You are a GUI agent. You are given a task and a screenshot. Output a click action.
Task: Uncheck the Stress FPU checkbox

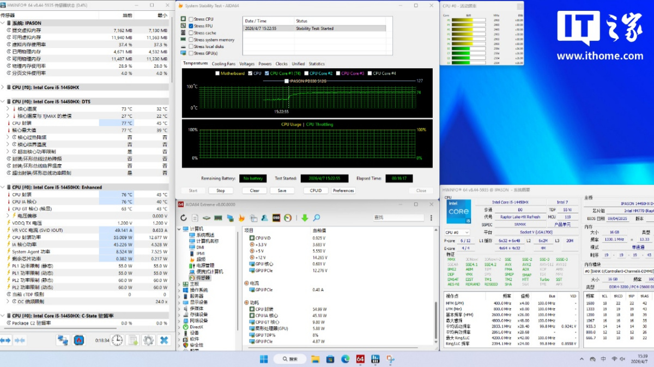(x=191, y=26)
